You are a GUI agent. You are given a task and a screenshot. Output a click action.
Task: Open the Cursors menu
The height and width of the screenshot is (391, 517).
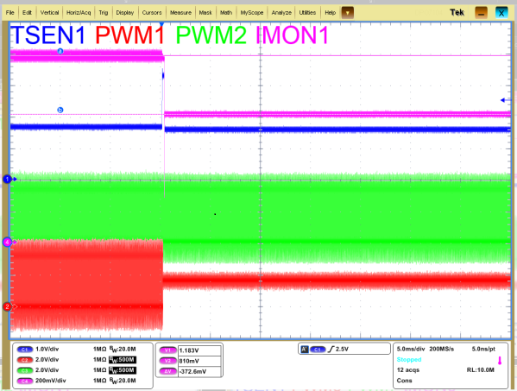pyautogui.click(x=152, y=13)
